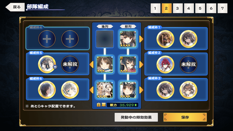
Task: Add character to second plus slot of 編成枠4
Action: pos(70,39)
